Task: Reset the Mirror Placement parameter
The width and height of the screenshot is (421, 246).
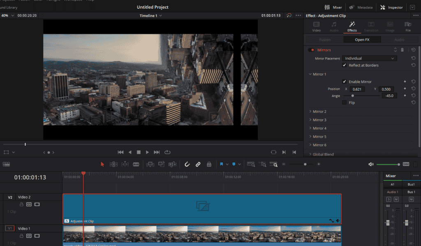Action: (x=414, y=58)
